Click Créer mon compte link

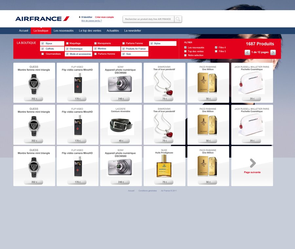click(x=105, y=17)
